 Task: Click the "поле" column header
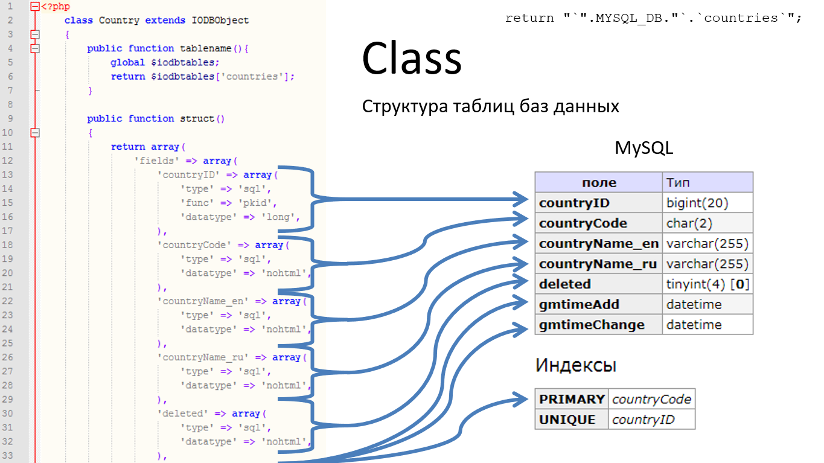coord(598,182)
